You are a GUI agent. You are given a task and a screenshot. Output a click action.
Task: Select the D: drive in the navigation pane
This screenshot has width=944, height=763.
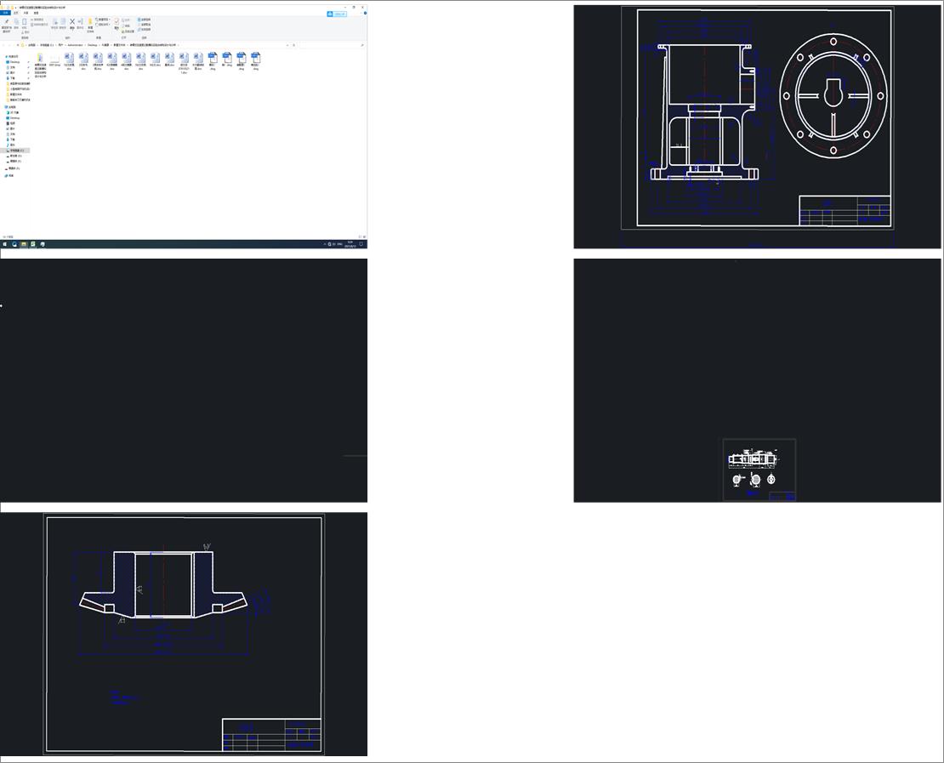pos(14,156)
